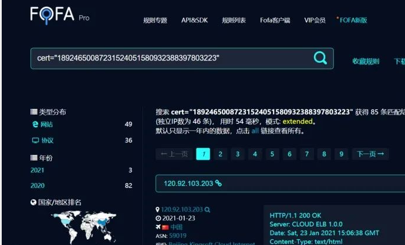Go to results page 5
The width and height of the screenshot is (405, 245).
click(272, 154)
